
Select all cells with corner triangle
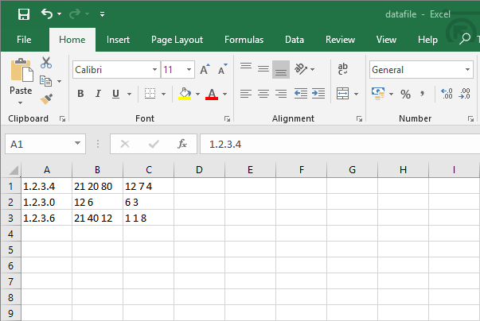click(x=14, y=170)
